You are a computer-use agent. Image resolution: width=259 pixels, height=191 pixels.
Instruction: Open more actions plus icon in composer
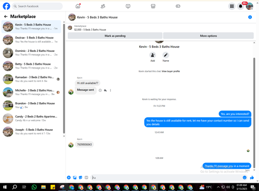(x=69, y=178)
